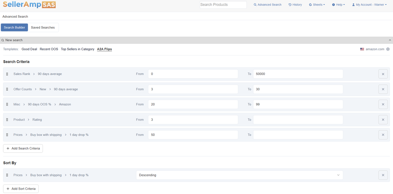Remove the Sales Rank criteria row
This screenshot has width=393, height=194.
pyautogui.click(x=383, y=74)
